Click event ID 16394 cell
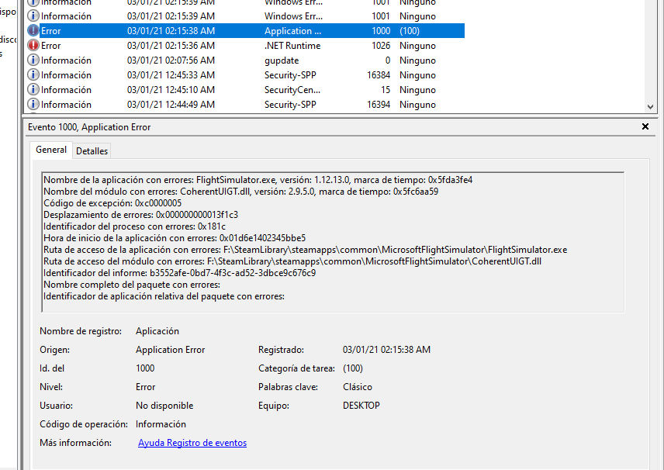This screenshot has width=664, height=470. [379, 105]
